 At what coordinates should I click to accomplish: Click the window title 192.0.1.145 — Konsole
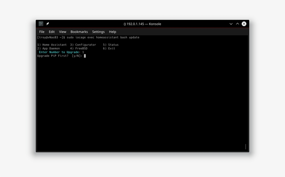tap(142, 24)
